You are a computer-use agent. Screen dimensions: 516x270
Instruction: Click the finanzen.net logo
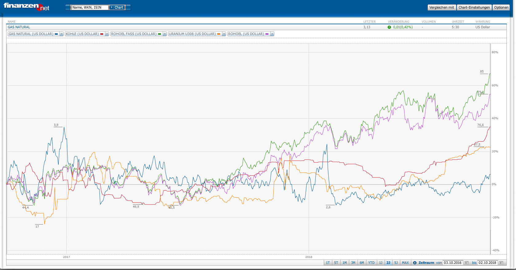tap(26, 7)
